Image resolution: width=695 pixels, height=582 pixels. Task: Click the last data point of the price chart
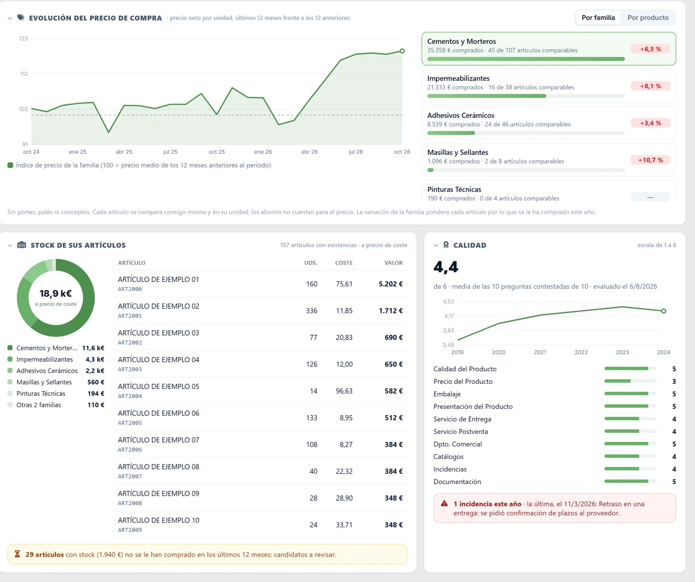pyautogui.click(x=402, y=51)
